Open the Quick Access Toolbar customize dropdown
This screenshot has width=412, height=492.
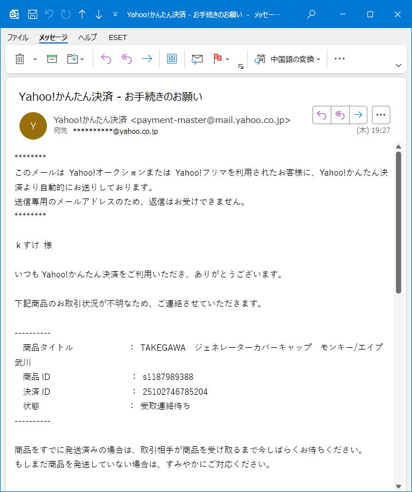point(115,14)
